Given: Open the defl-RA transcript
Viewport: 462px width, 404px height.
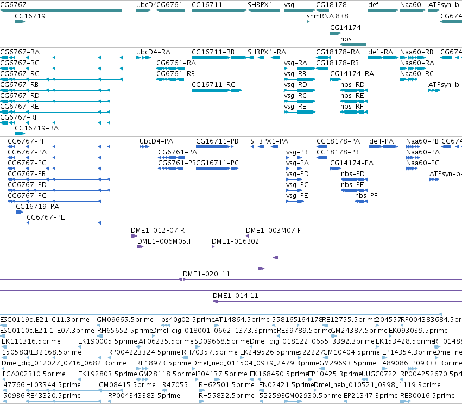Looking at the screenshot, I should 383,58.
